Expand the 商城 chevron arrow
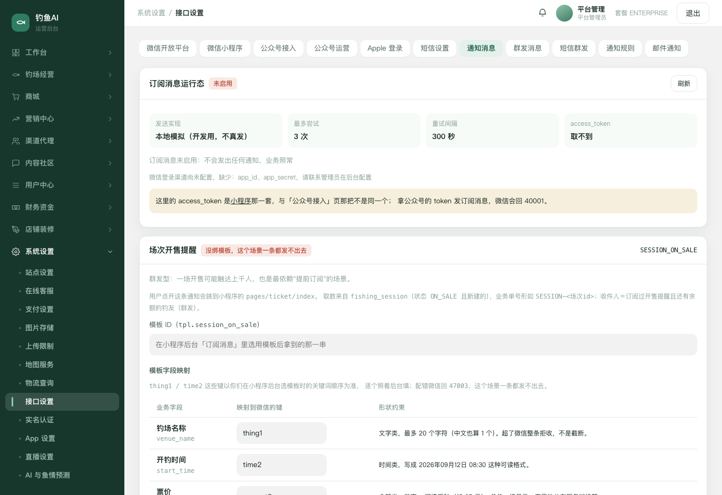This screenshot has width=722, height=495. 110,97
